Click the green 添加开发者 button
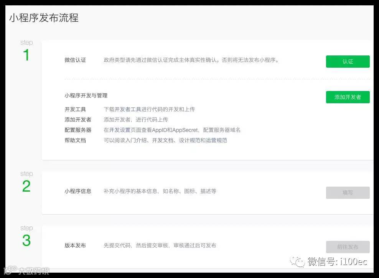The image size is (379, 278). [348, 97]
